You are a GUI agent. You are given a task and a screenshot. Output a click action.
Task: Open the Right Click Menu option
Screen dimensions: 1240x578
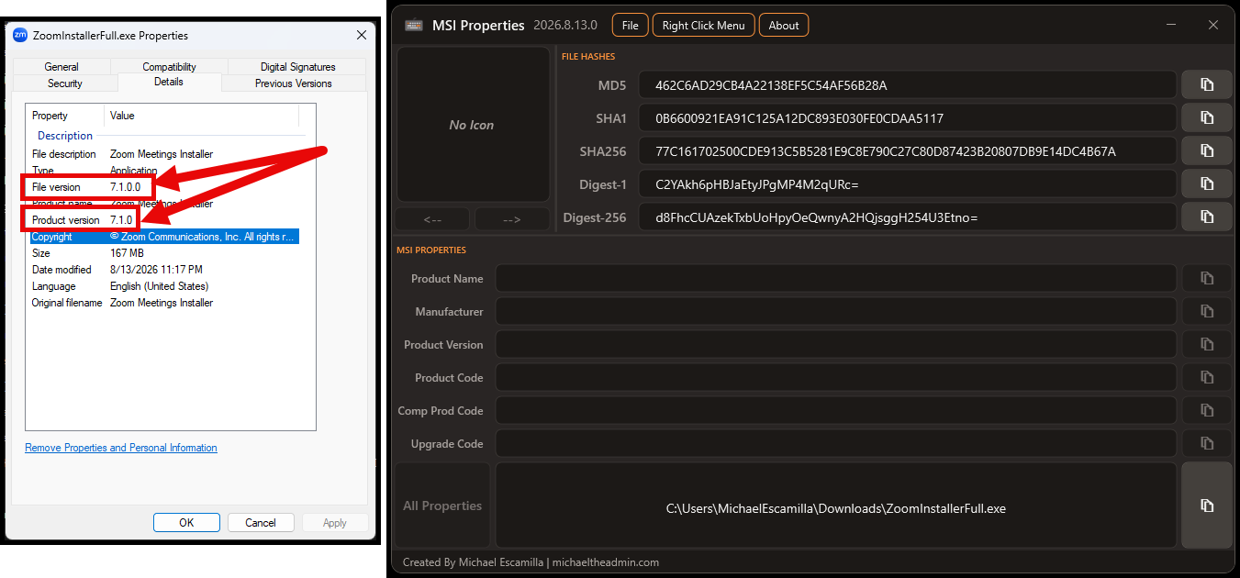click(703, 25)
